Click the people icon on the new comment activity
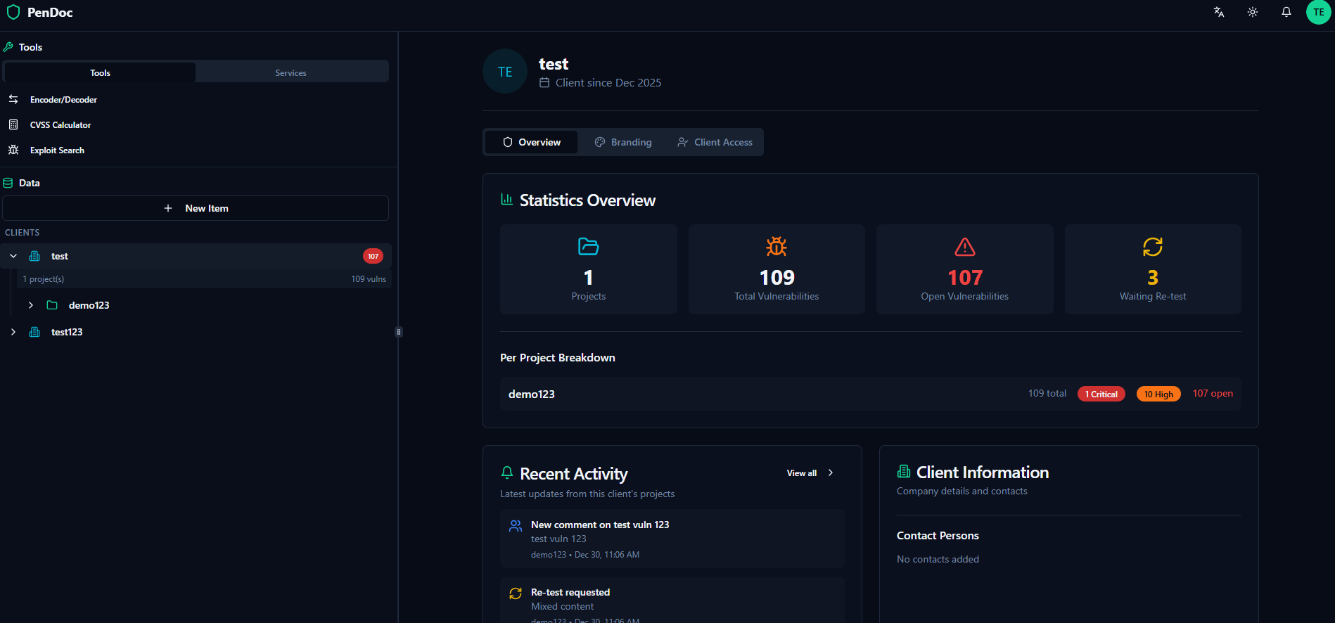Image resolution: width=1335 pixels, height=623 pixels. click(x=516, y=525)
